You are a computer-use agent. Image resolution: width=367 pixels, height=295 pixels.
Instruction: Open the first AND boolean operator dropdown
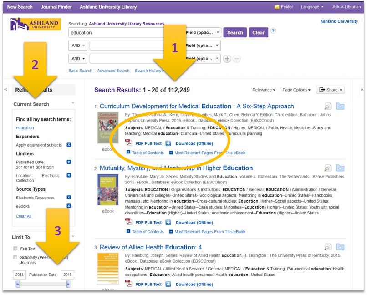[78, 46]
